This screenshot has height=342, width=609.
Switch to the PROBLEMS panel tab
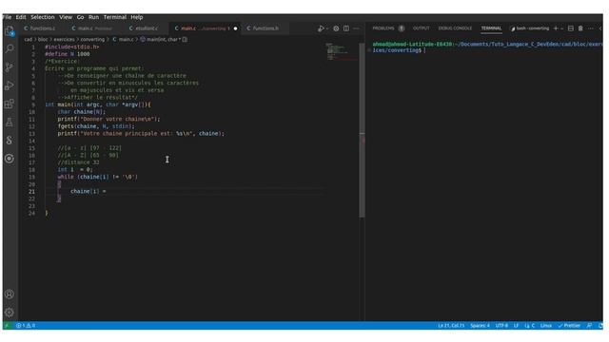coord(383,28)
